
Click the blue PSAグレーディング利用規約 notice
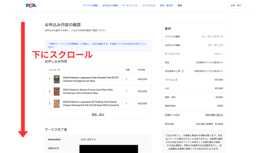pyautogui.click(x=98, y=45)
